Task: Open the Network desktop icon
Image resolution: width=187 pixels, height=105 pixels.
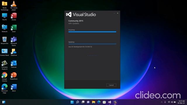Action: pos(5,29)
